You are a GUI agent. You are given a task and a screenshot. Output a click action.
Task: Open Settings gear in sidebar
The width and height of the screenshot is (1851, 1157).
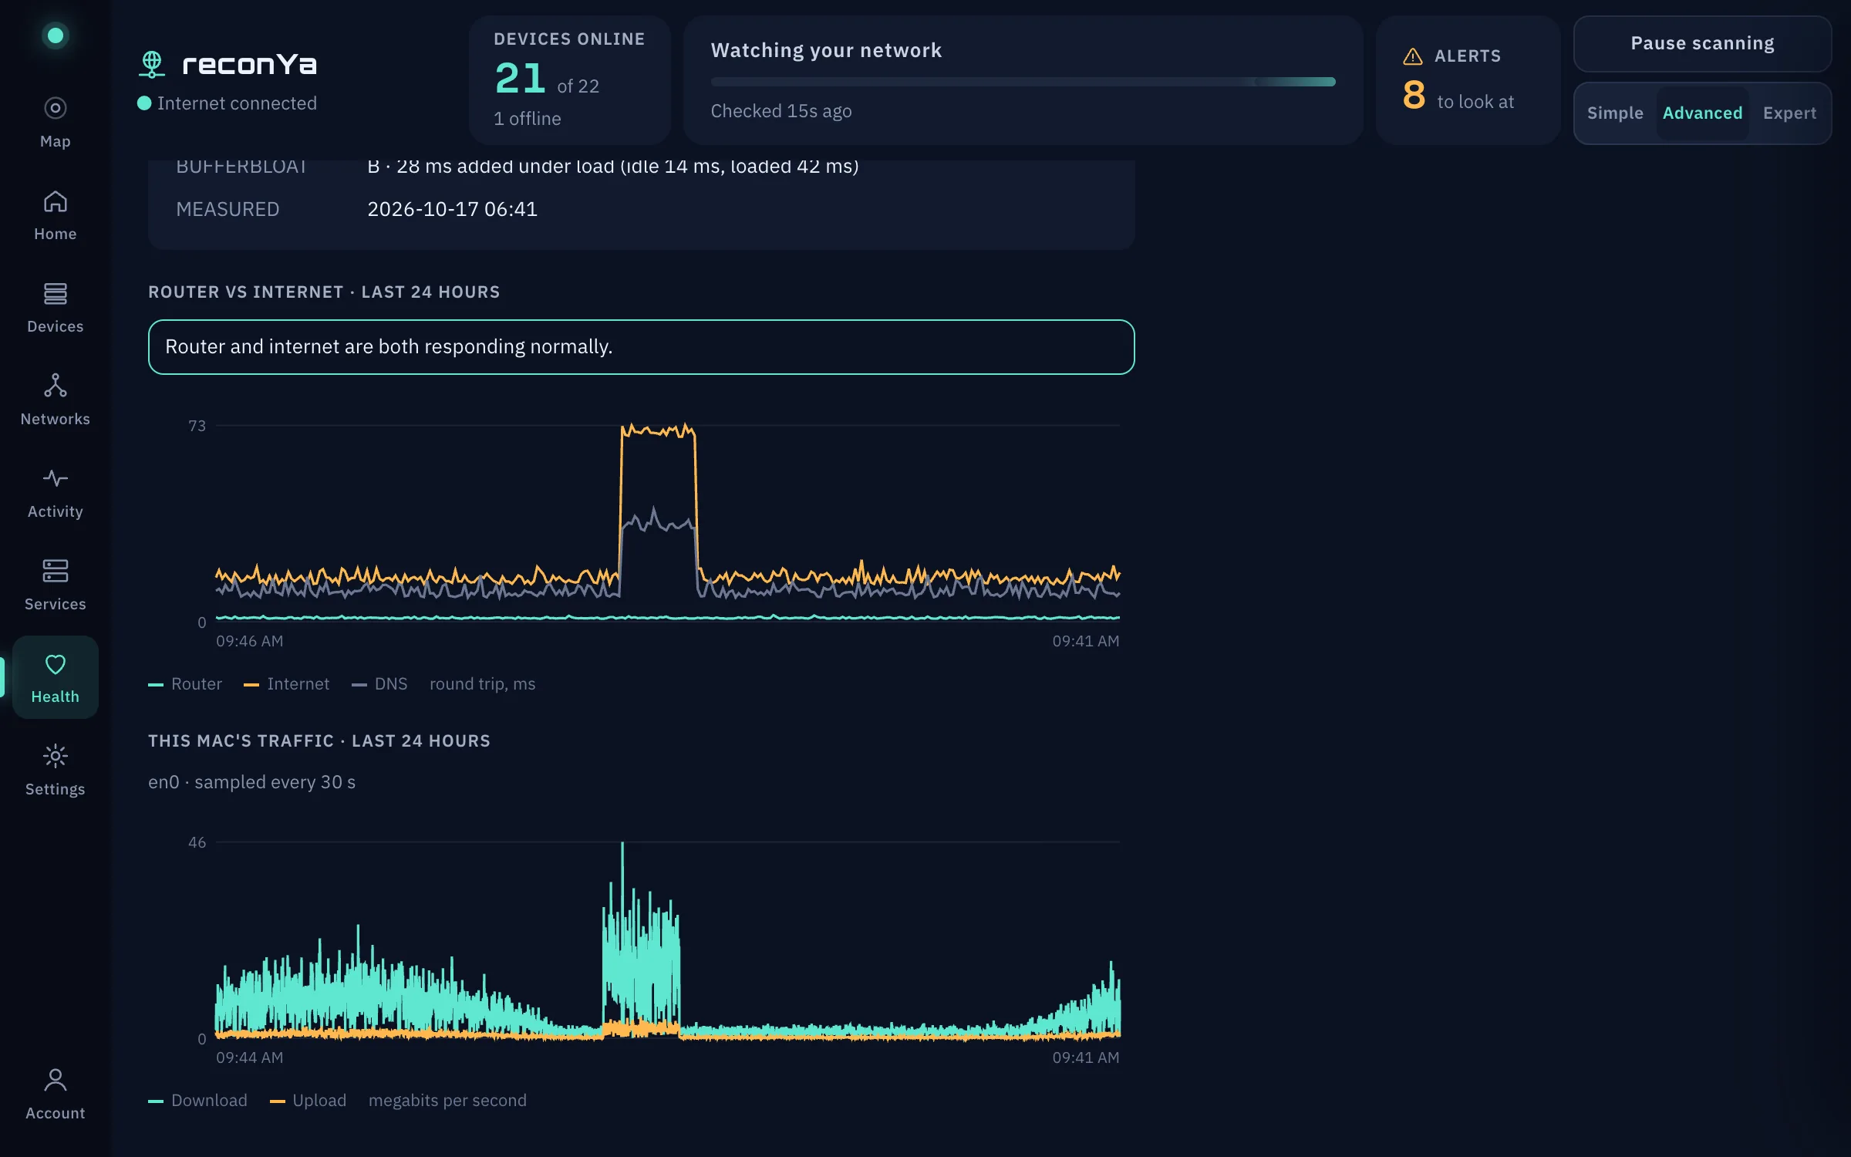click(55, 756)
